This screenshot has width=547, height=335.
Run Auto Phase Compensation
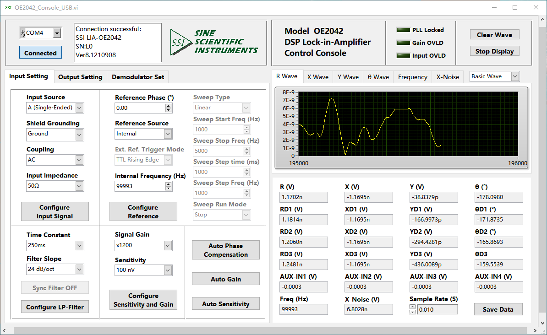(226, 250)
